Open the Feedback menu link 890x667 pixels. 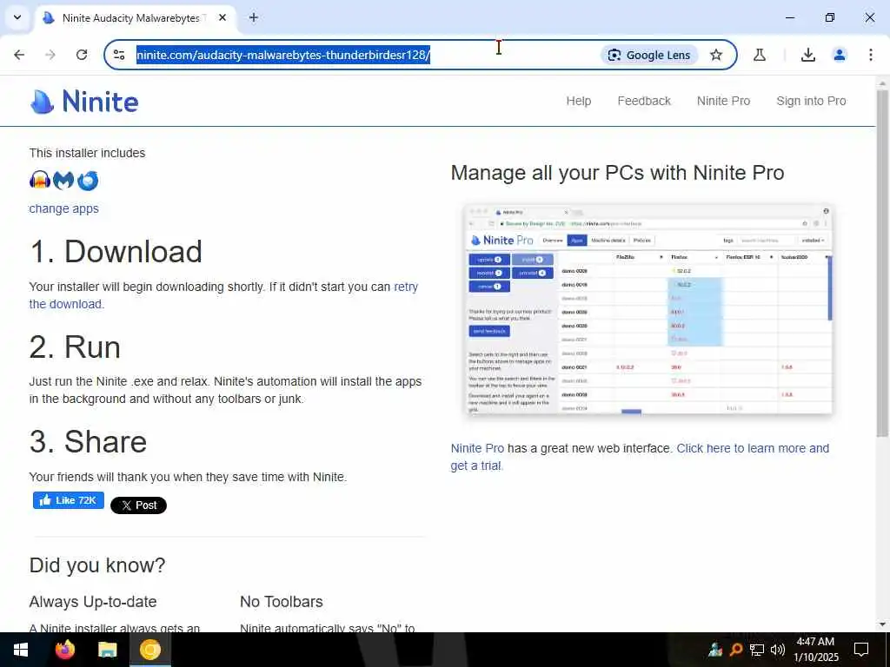(x=644, y=101)
